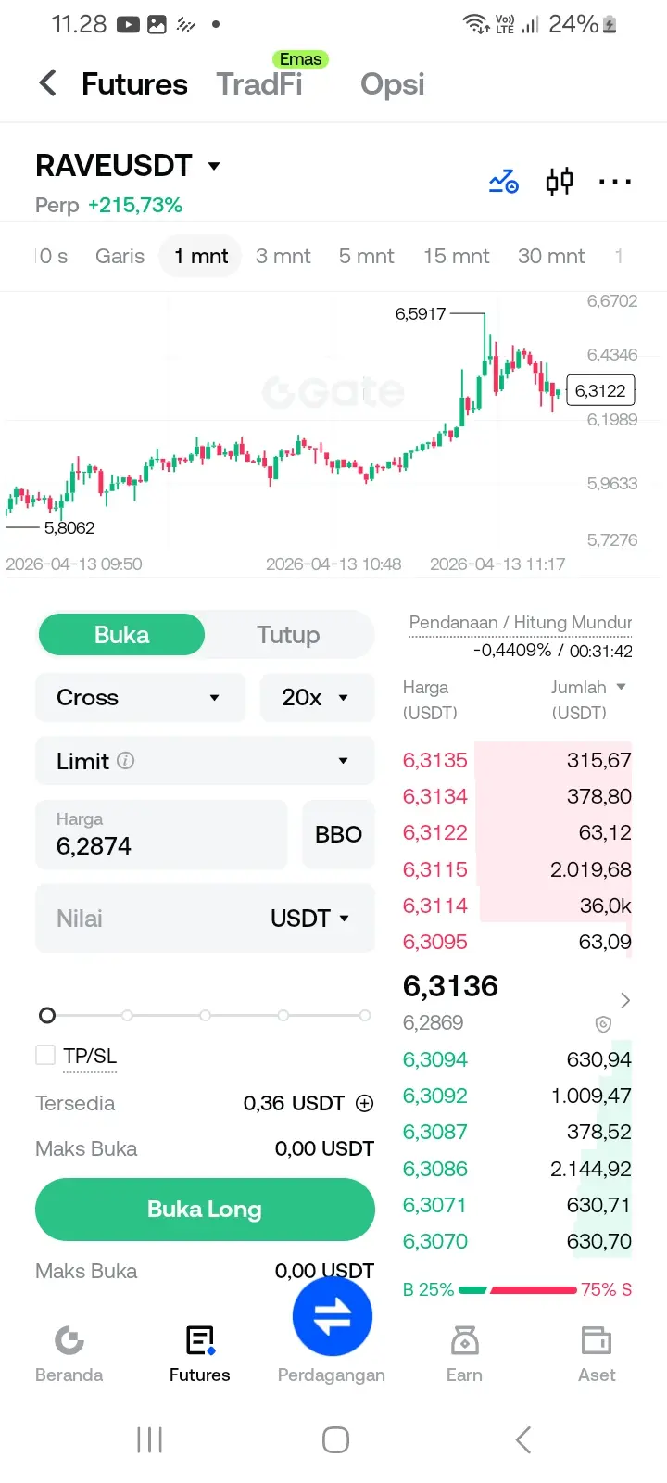
Task: Switch to the TradFi tab
Action: point(259,84)
